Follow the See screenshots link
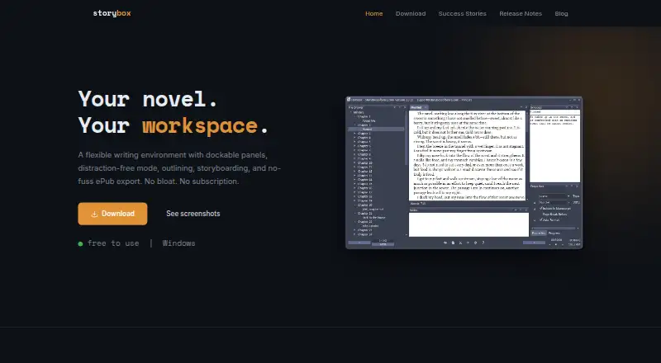This screenshot has width=661, height=363. tap(193, 214)
